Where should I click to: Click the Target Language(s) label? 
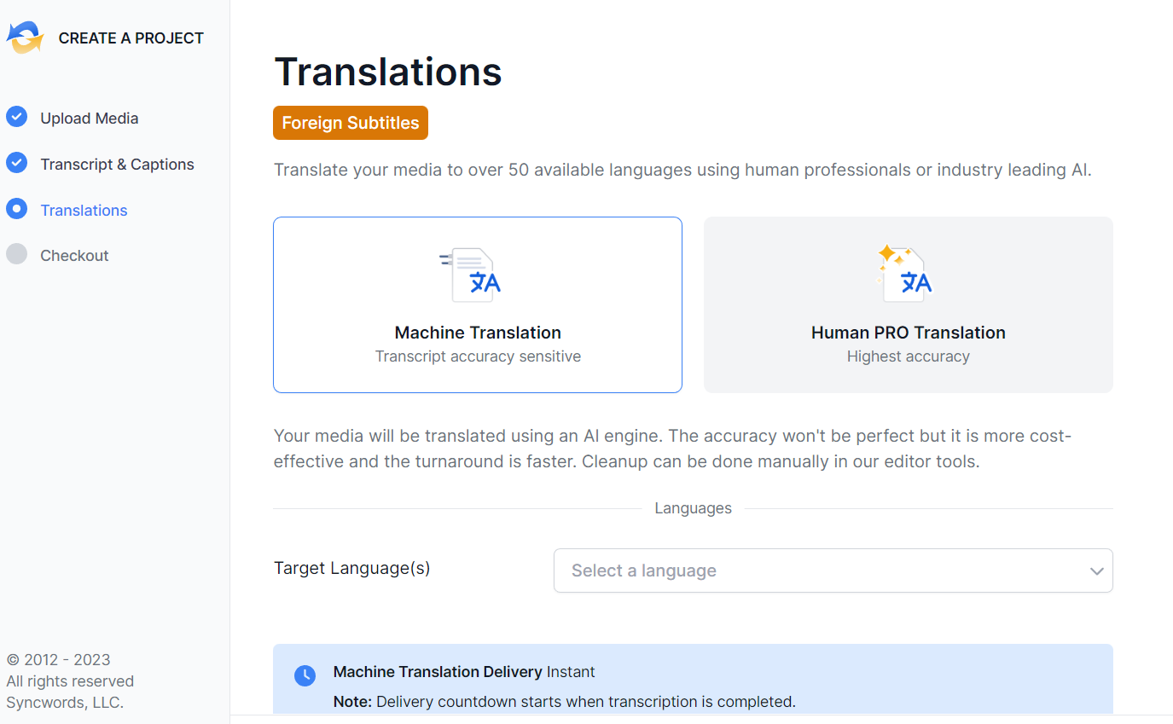352,568
